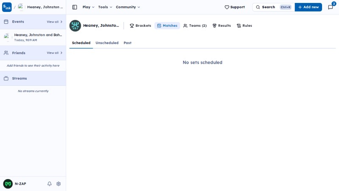Open the Brackets tab

[x=141, y=25]
